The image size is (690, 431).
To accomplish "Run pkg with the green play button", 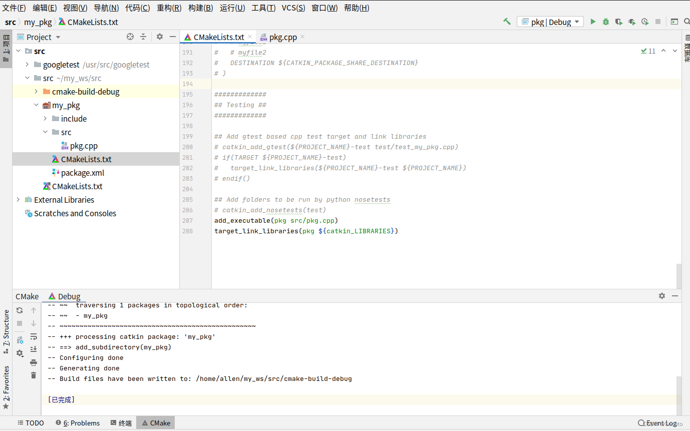I will click(x=593, y=22).
